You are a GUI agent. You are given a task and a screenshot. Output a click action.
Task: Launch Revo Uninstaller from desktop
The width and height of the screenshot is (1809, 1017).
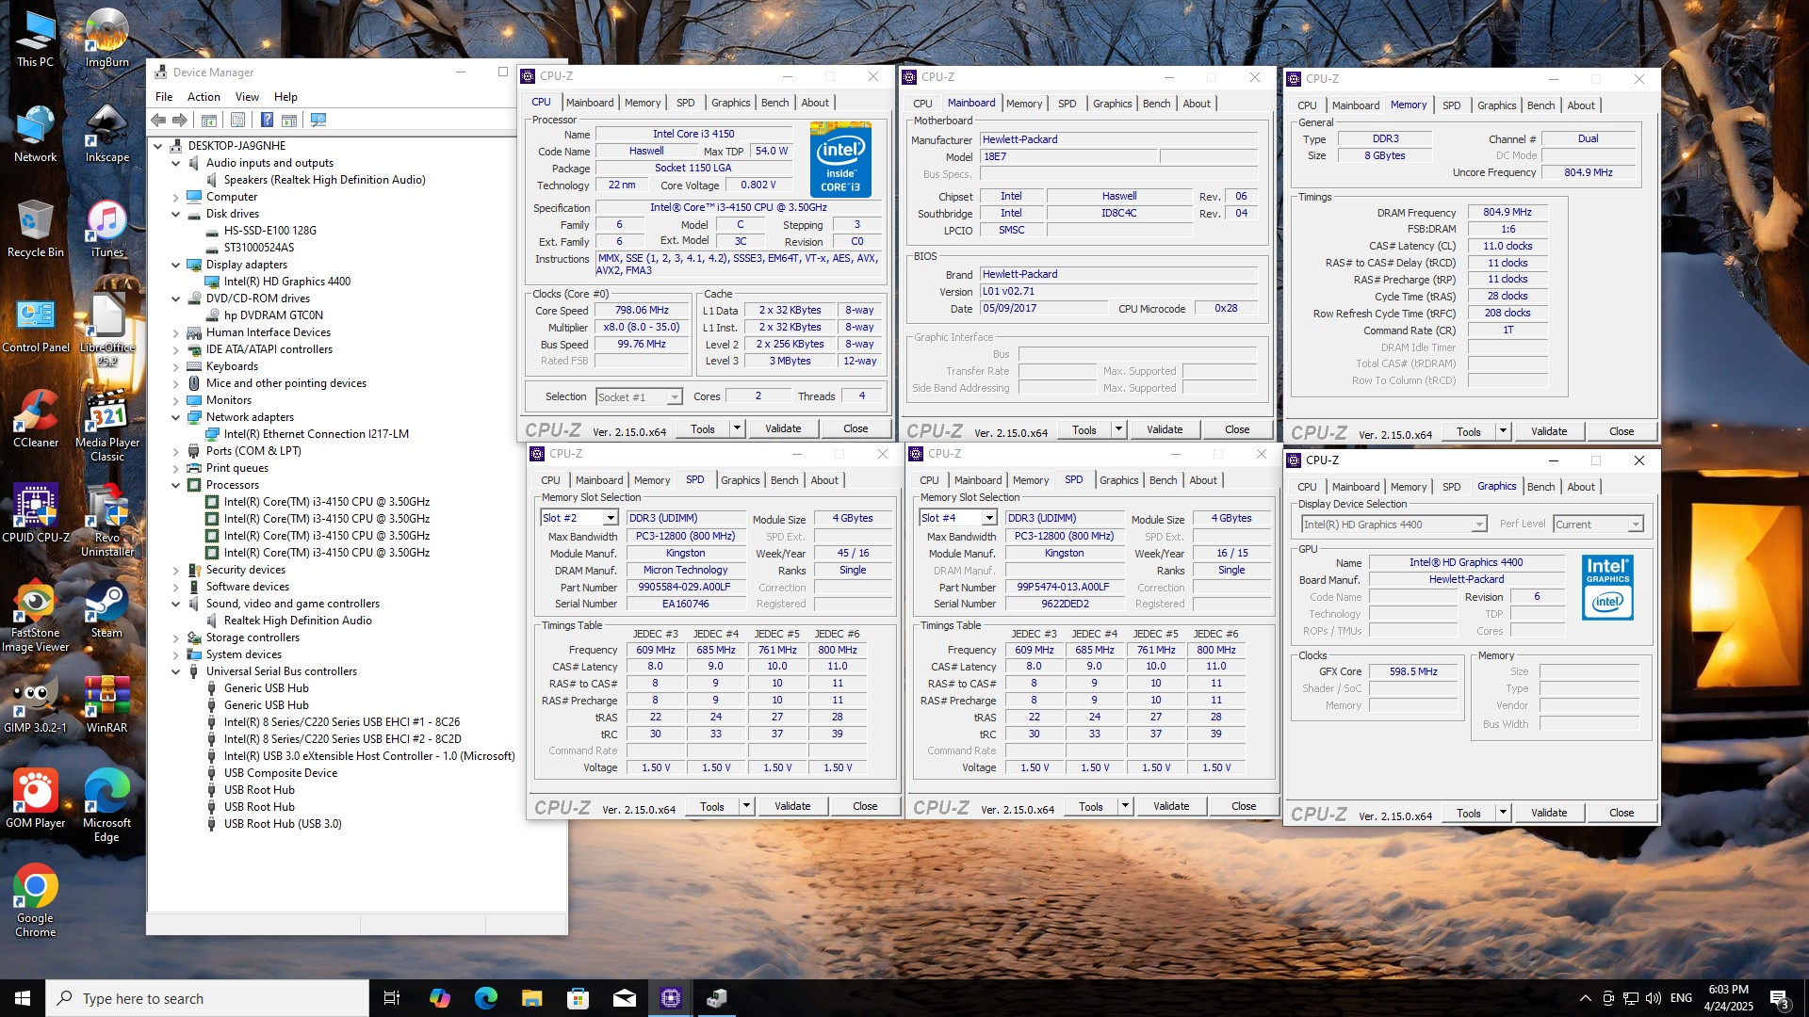[106, 521]
